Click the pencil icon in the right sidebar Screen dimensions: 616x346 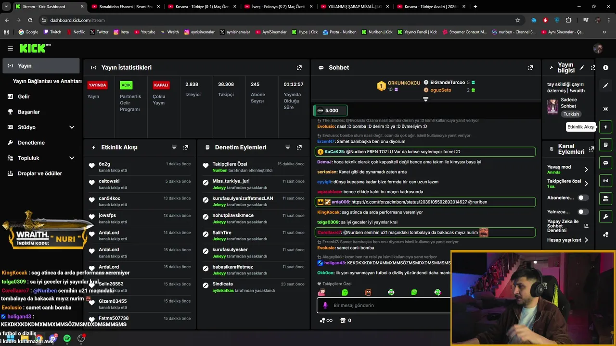click(605, 86)
